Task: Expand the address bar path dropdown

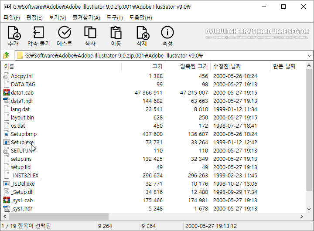Action: 309,55
